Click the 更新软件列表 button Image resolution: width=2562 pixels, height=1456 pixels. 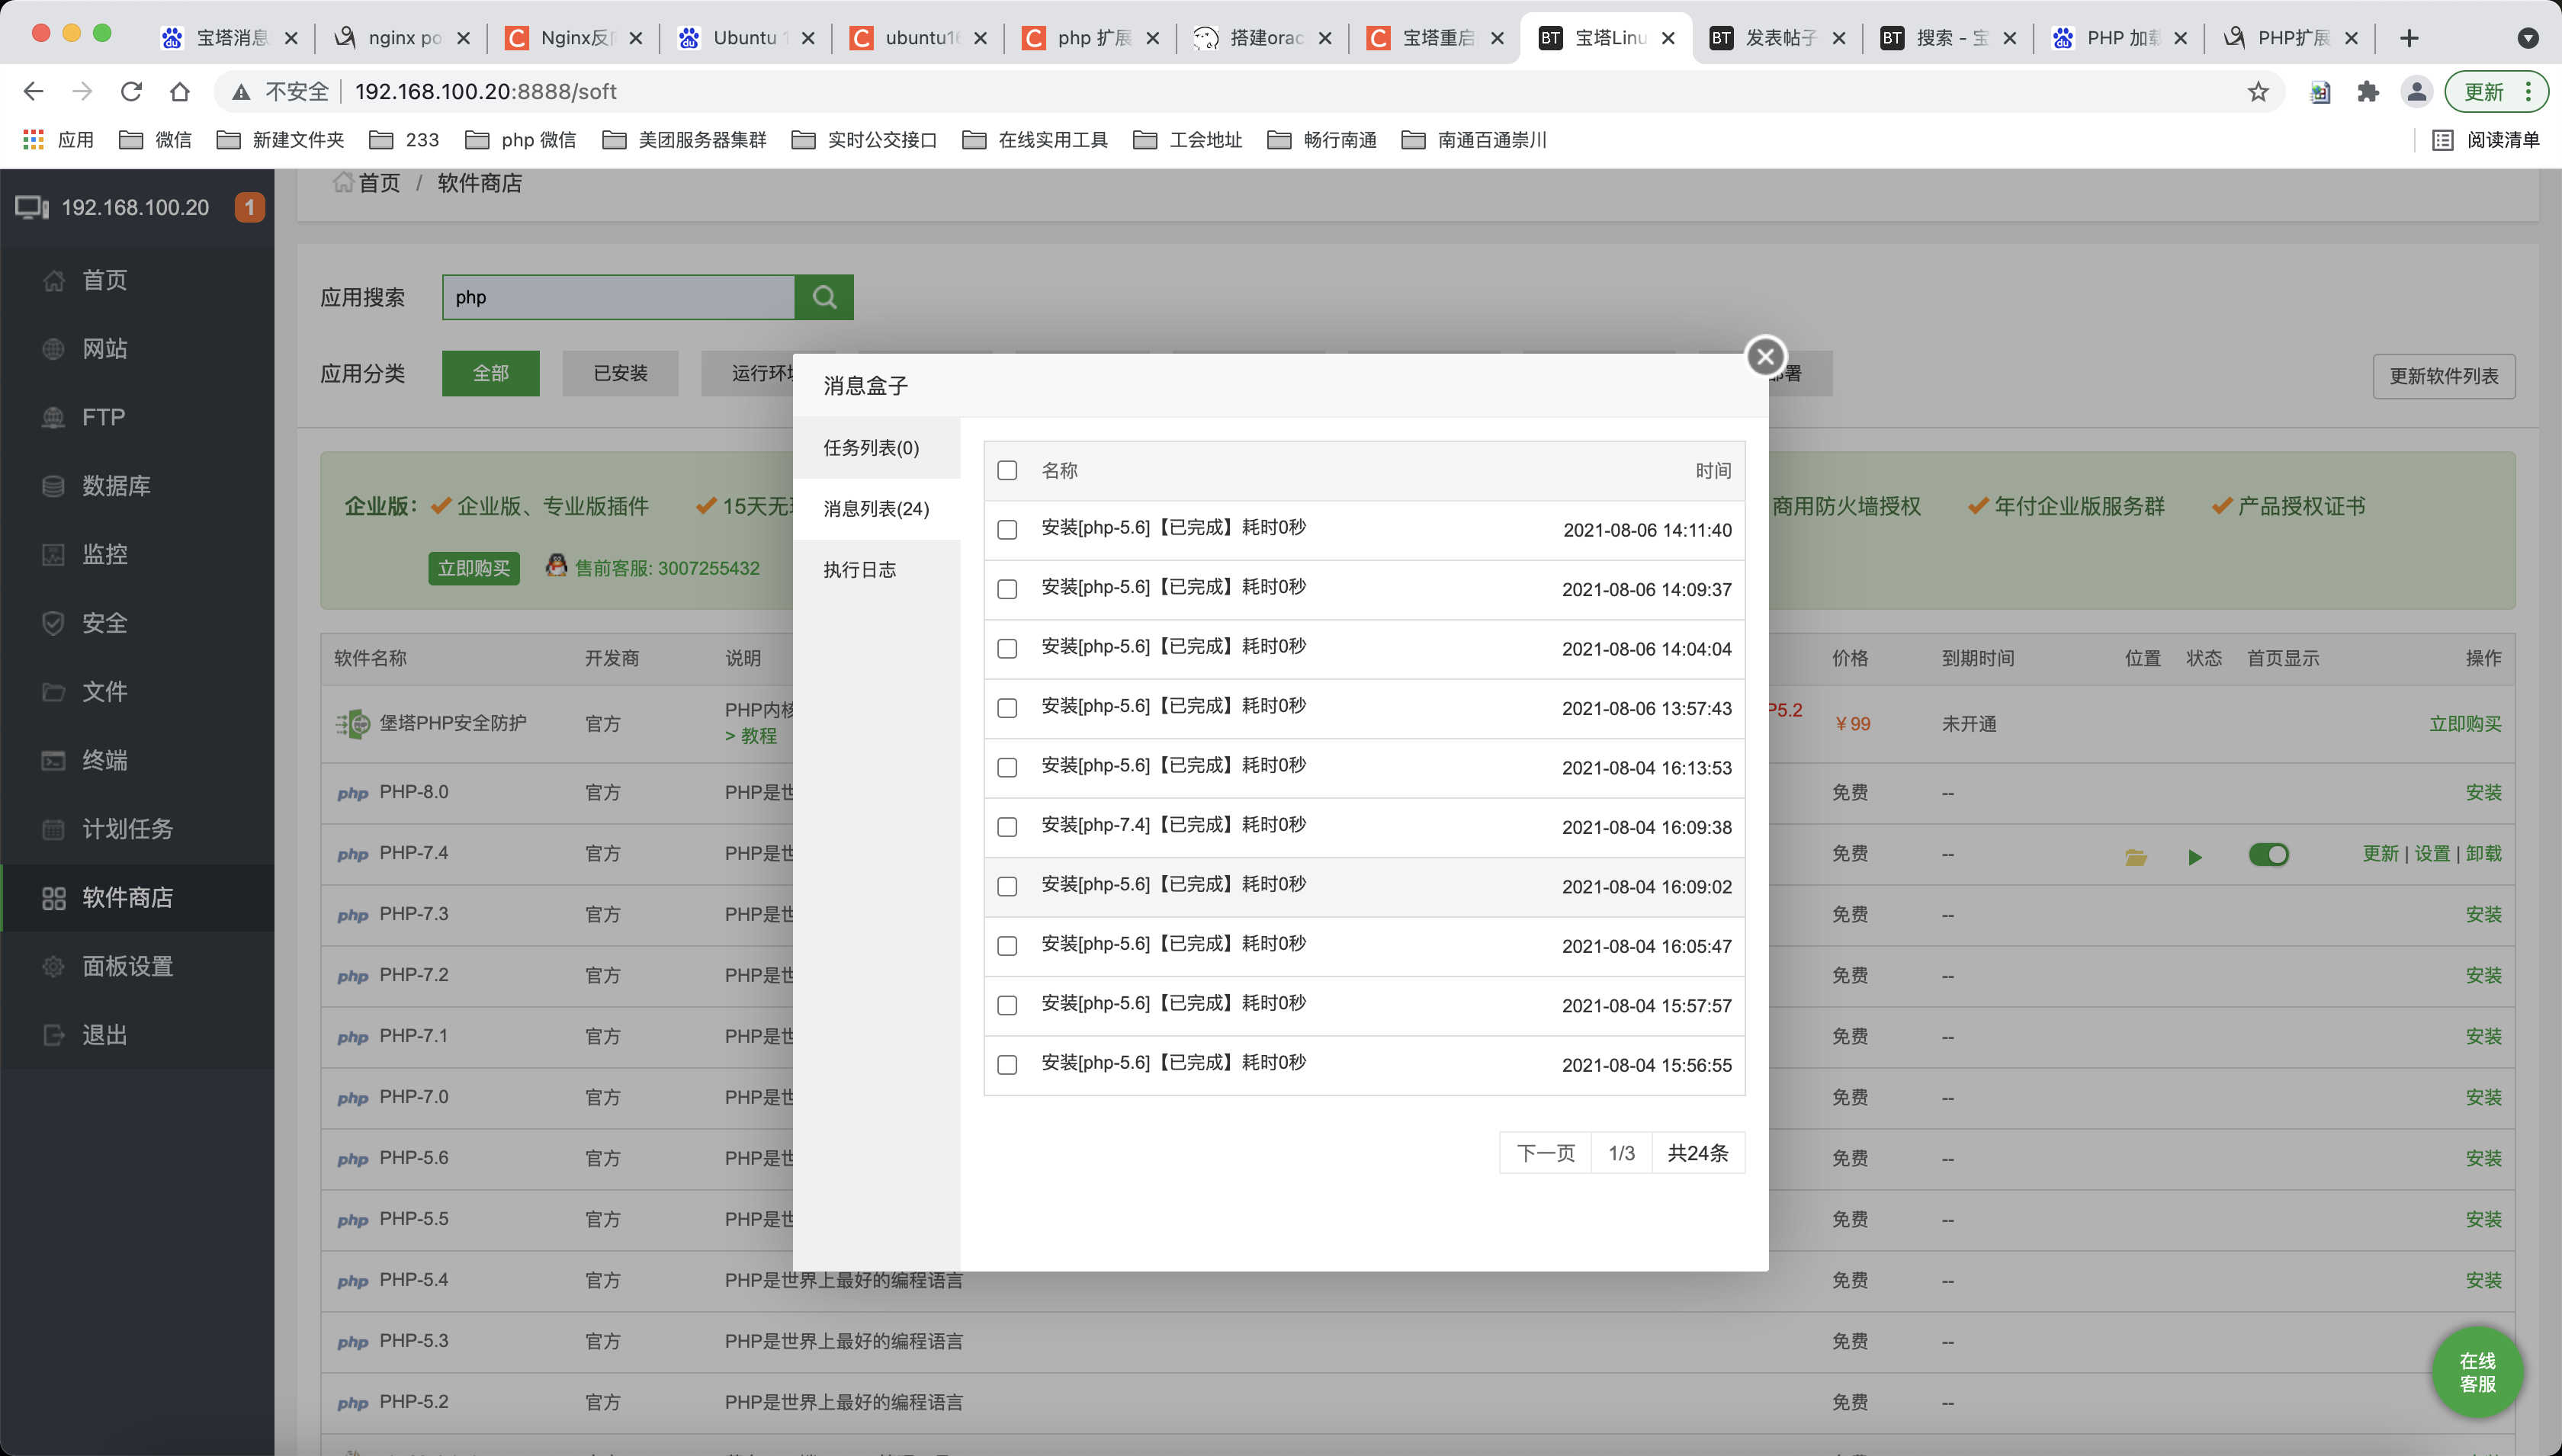2443,376
